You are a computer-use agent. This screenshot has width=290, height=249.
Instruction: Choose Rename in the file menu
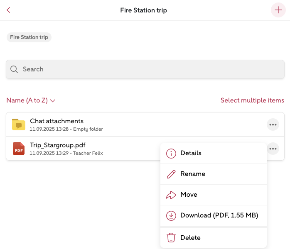193,174
